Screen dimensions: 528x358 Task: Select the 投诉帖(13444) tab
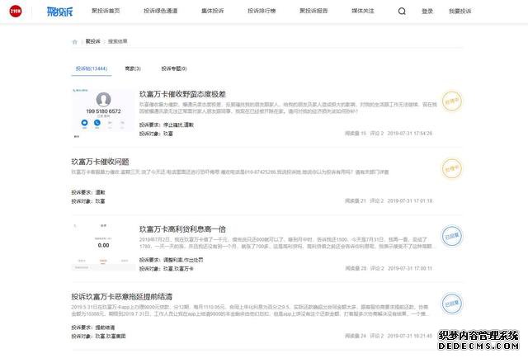[92, 68]
